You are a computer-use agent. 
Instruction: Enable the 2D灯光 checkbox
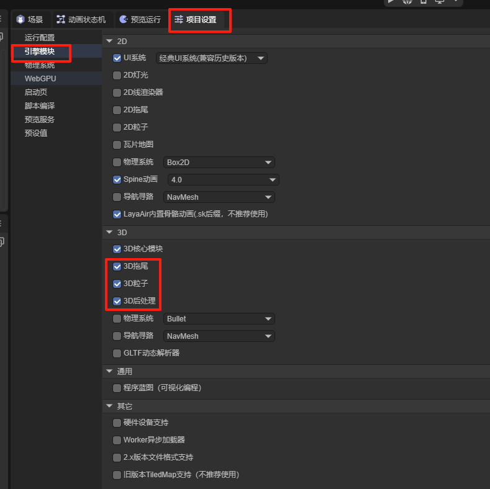(117, 75)
